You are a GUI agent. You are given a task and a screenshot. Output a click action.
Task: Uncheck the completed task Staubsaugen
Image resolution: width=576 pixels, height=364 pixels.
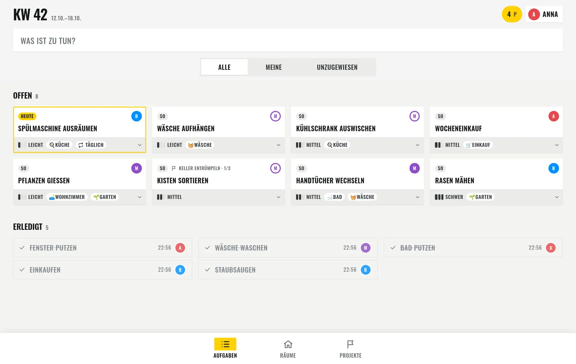(x=207, y=270)
